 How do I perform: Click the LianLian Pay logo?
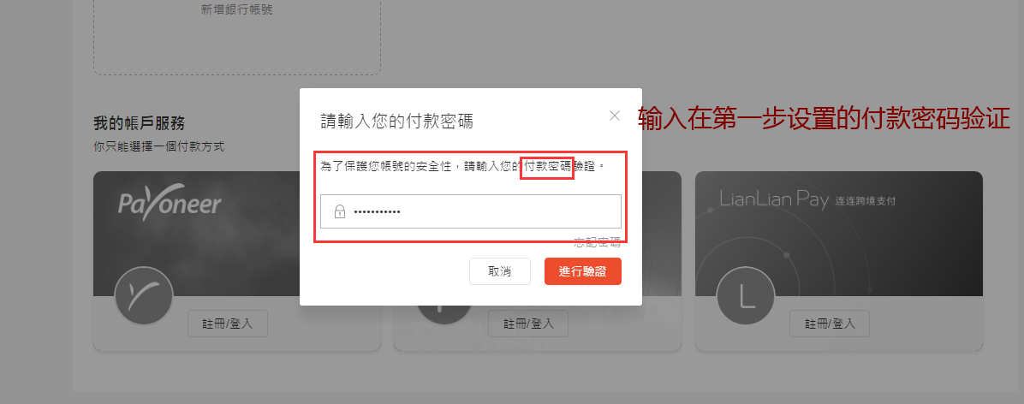[807, 199]
